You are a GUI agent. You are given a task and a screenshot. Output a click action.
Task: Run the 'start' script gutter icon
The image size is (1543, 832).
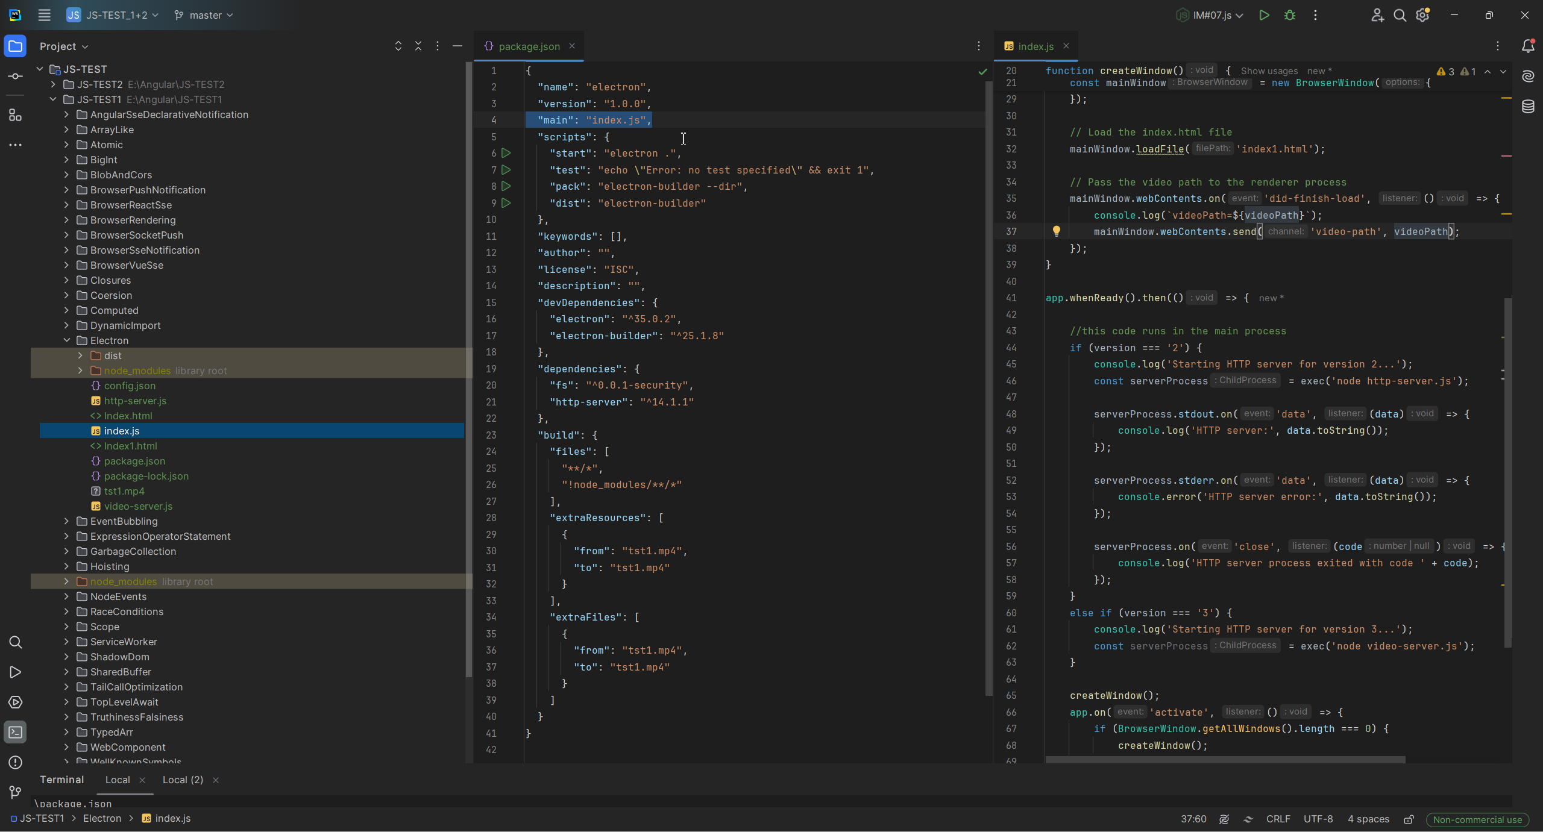[x=506, y=154]
